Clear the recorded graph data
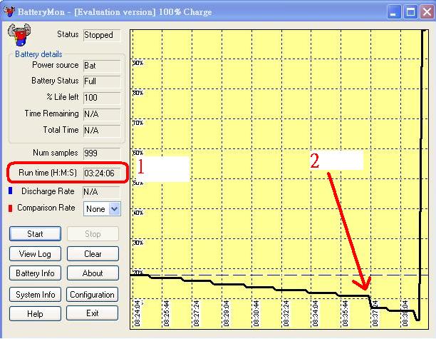 click(x=93, y=254)
